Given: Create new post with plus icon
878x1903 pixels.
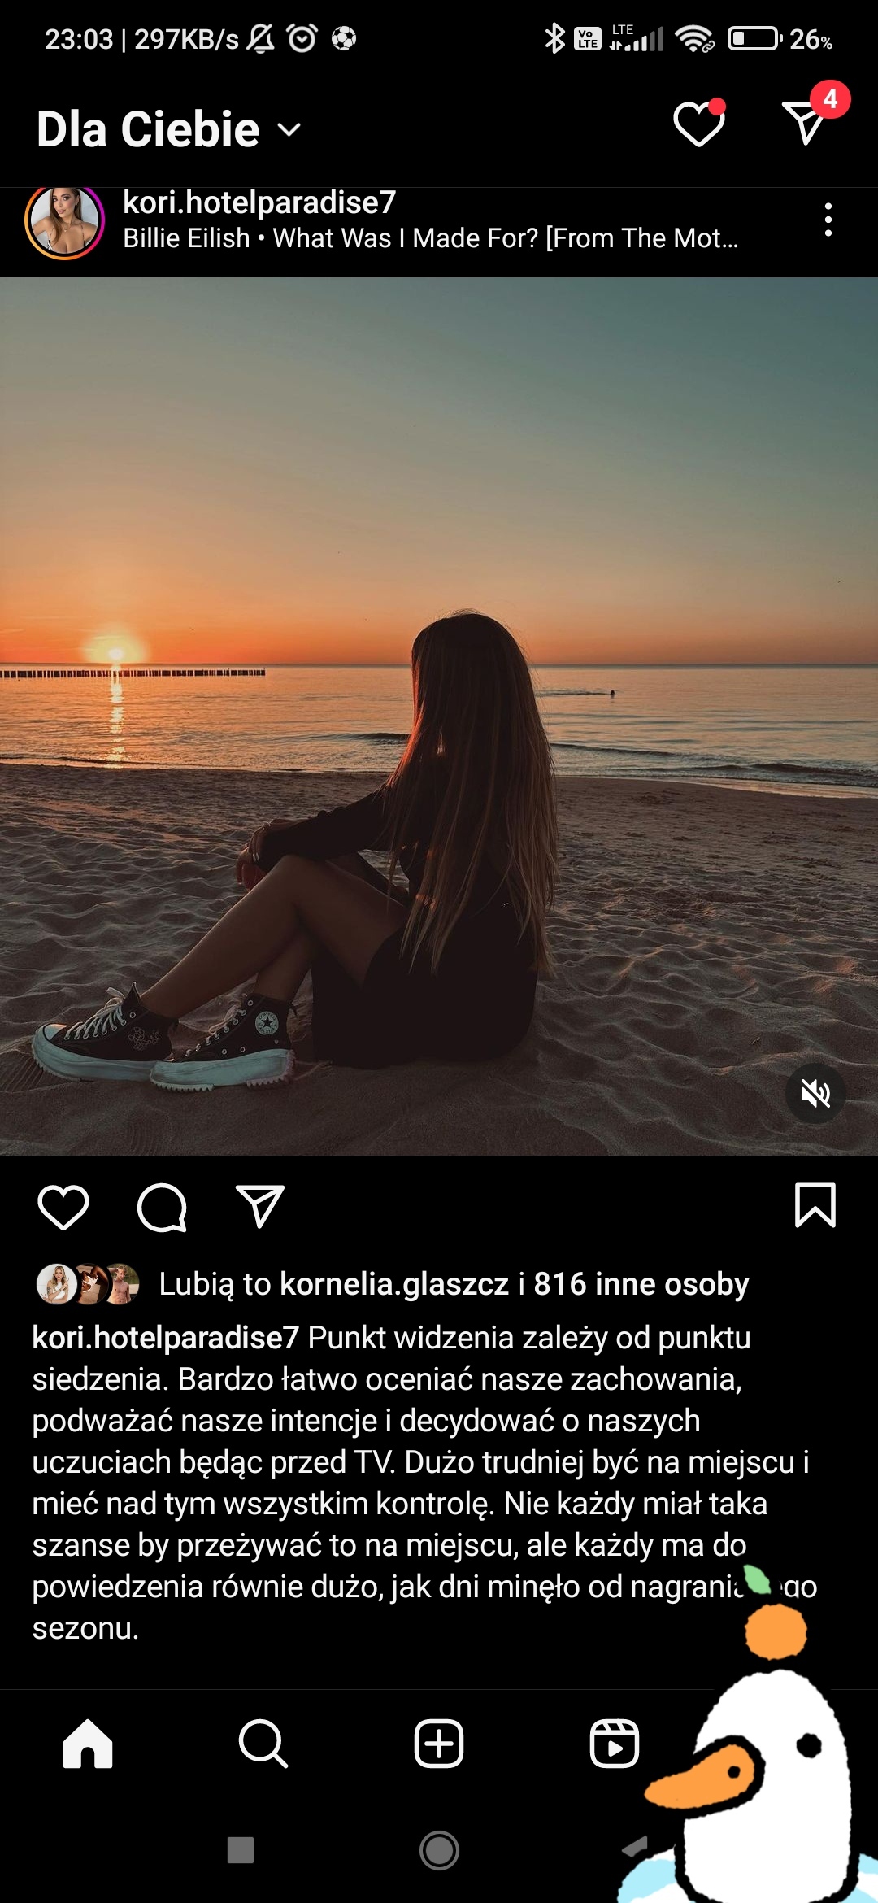Looking at the screenshot, I should point(439,1744).
